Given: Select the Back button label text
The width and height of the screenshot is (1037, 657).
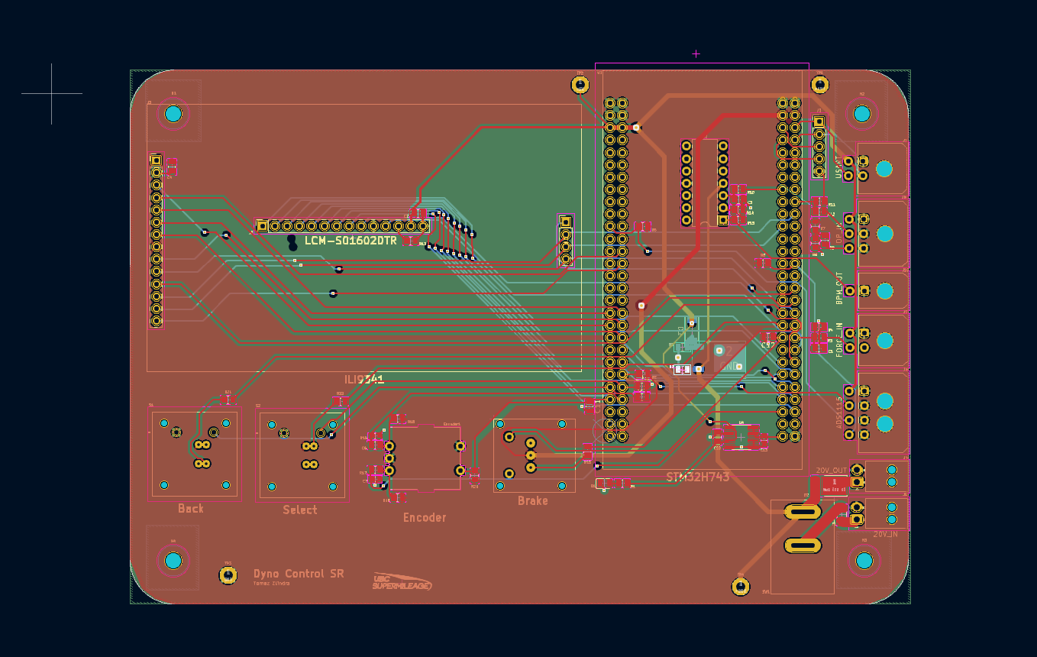Looking at the screenshot, I should [191, 509].
